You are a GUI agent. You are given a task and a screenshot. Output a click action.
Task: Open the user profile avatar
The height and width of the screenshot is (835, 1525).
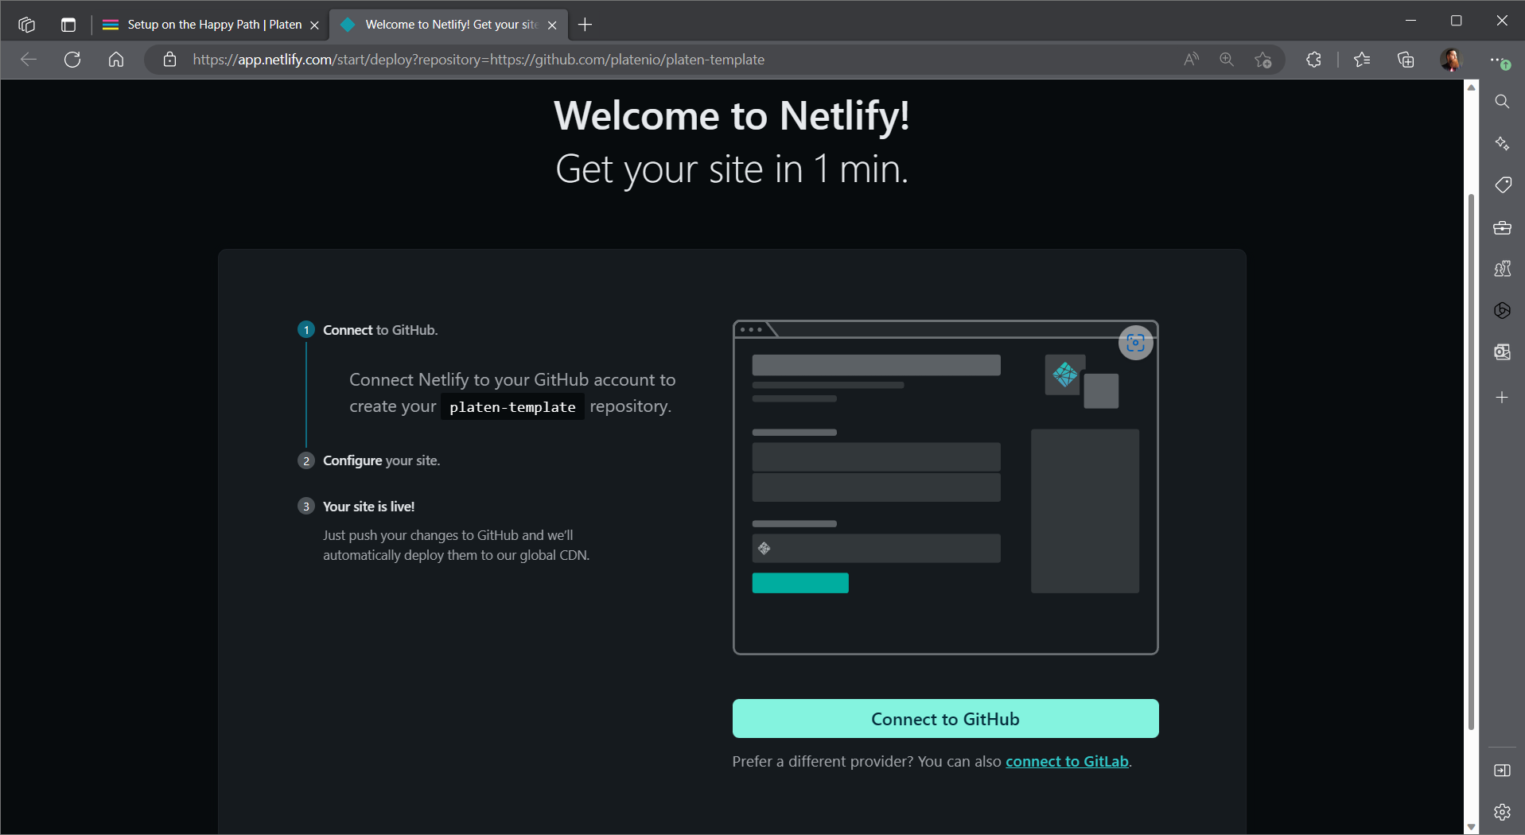(x=1451, y=60)
